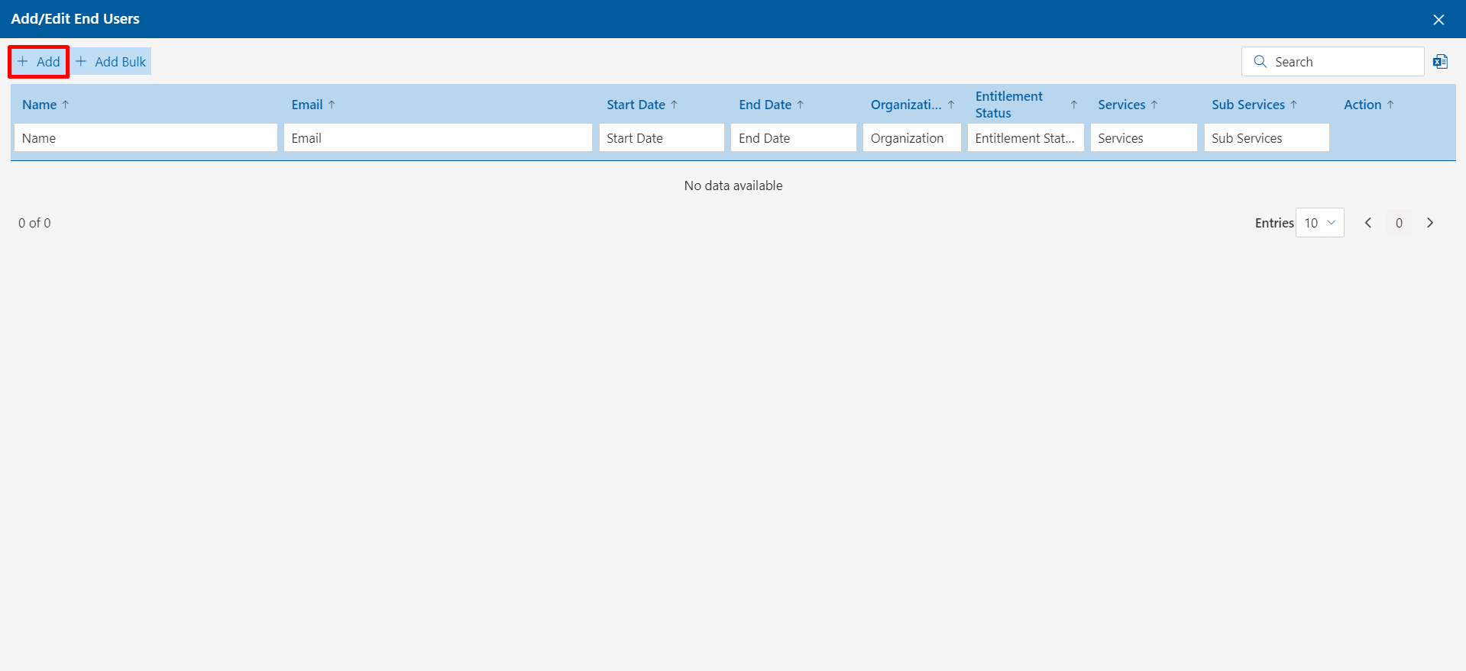Click the Email filter field

point(438,138)
